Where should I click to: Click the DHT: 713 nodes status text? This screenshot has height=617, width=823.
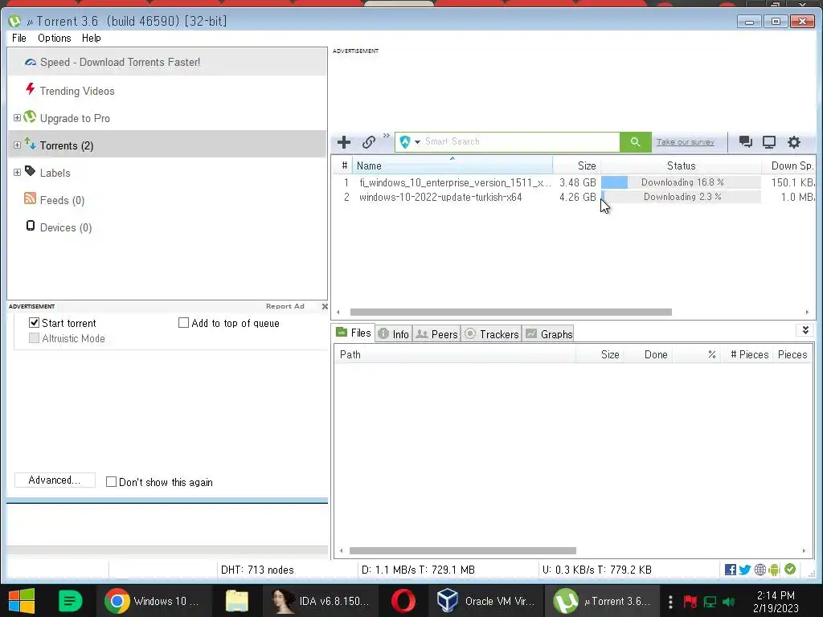point(257,570)
